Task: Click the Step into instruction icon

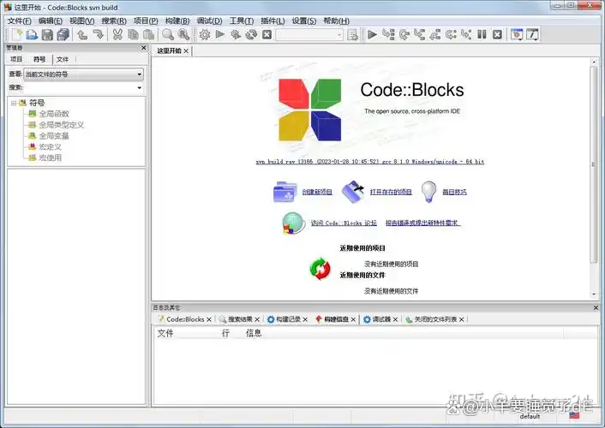Action: [466, 35]
